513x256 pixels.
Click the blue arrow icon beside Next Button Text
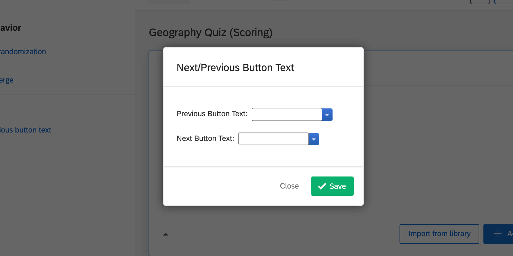click(x=314, y=139)
